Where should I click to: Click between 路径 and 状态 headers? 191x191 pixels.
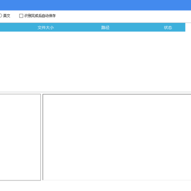click(x=136, y=28)
